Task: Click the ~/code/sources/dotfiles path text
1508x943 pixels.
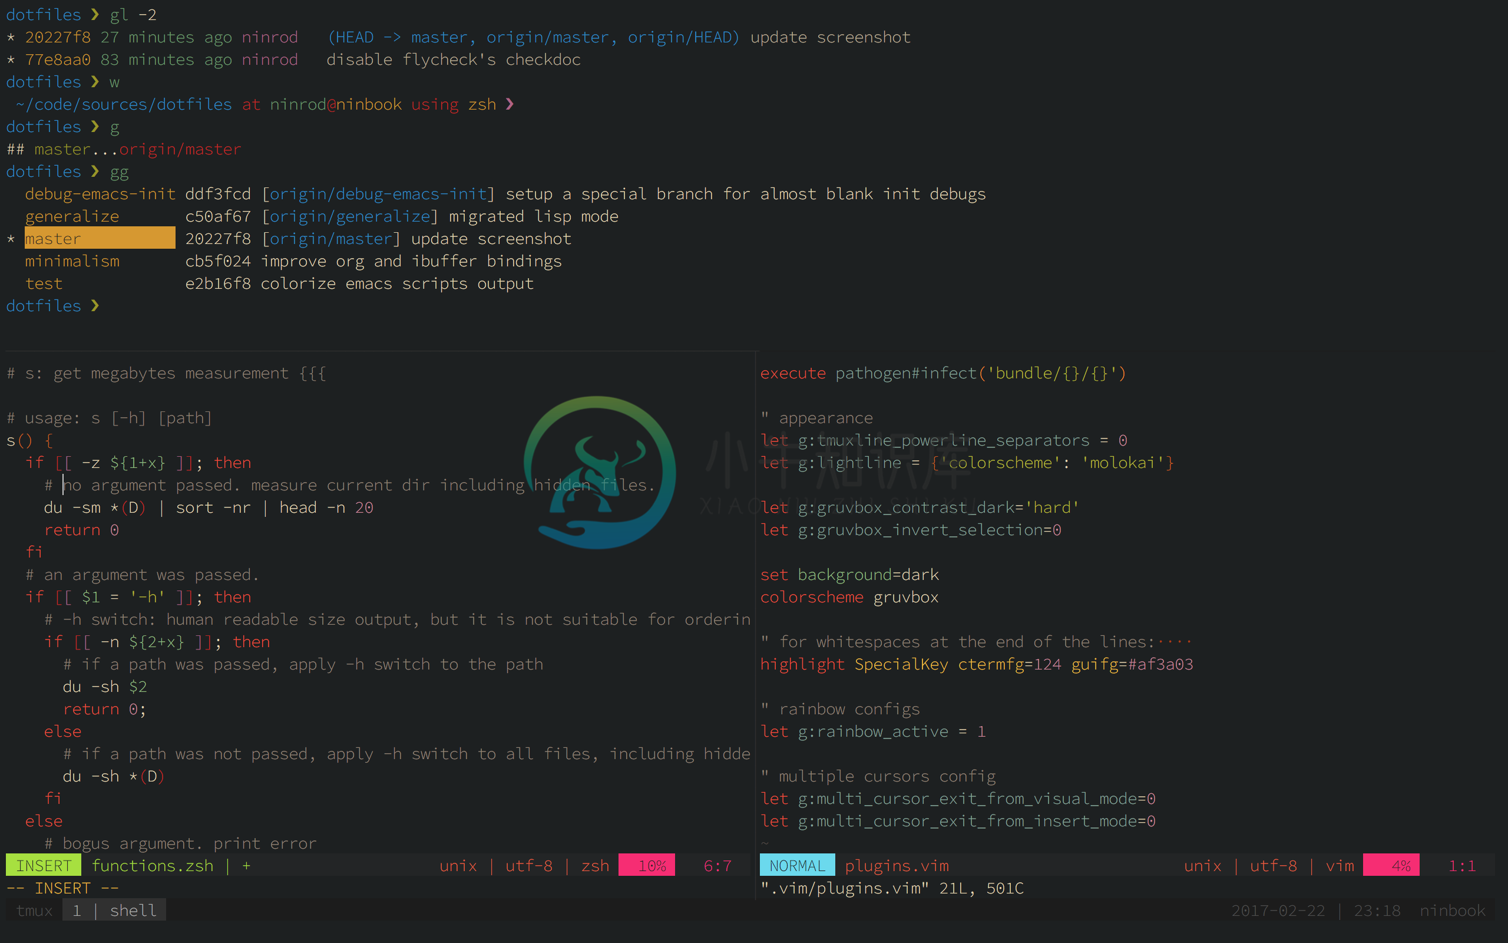Action: click(x=124, y=105)
